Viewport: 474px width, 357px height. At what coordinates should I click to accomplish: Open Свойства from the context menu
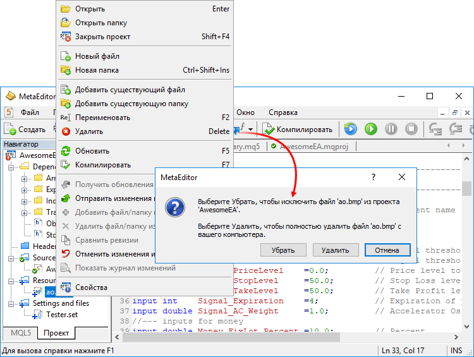coord(145,287)
